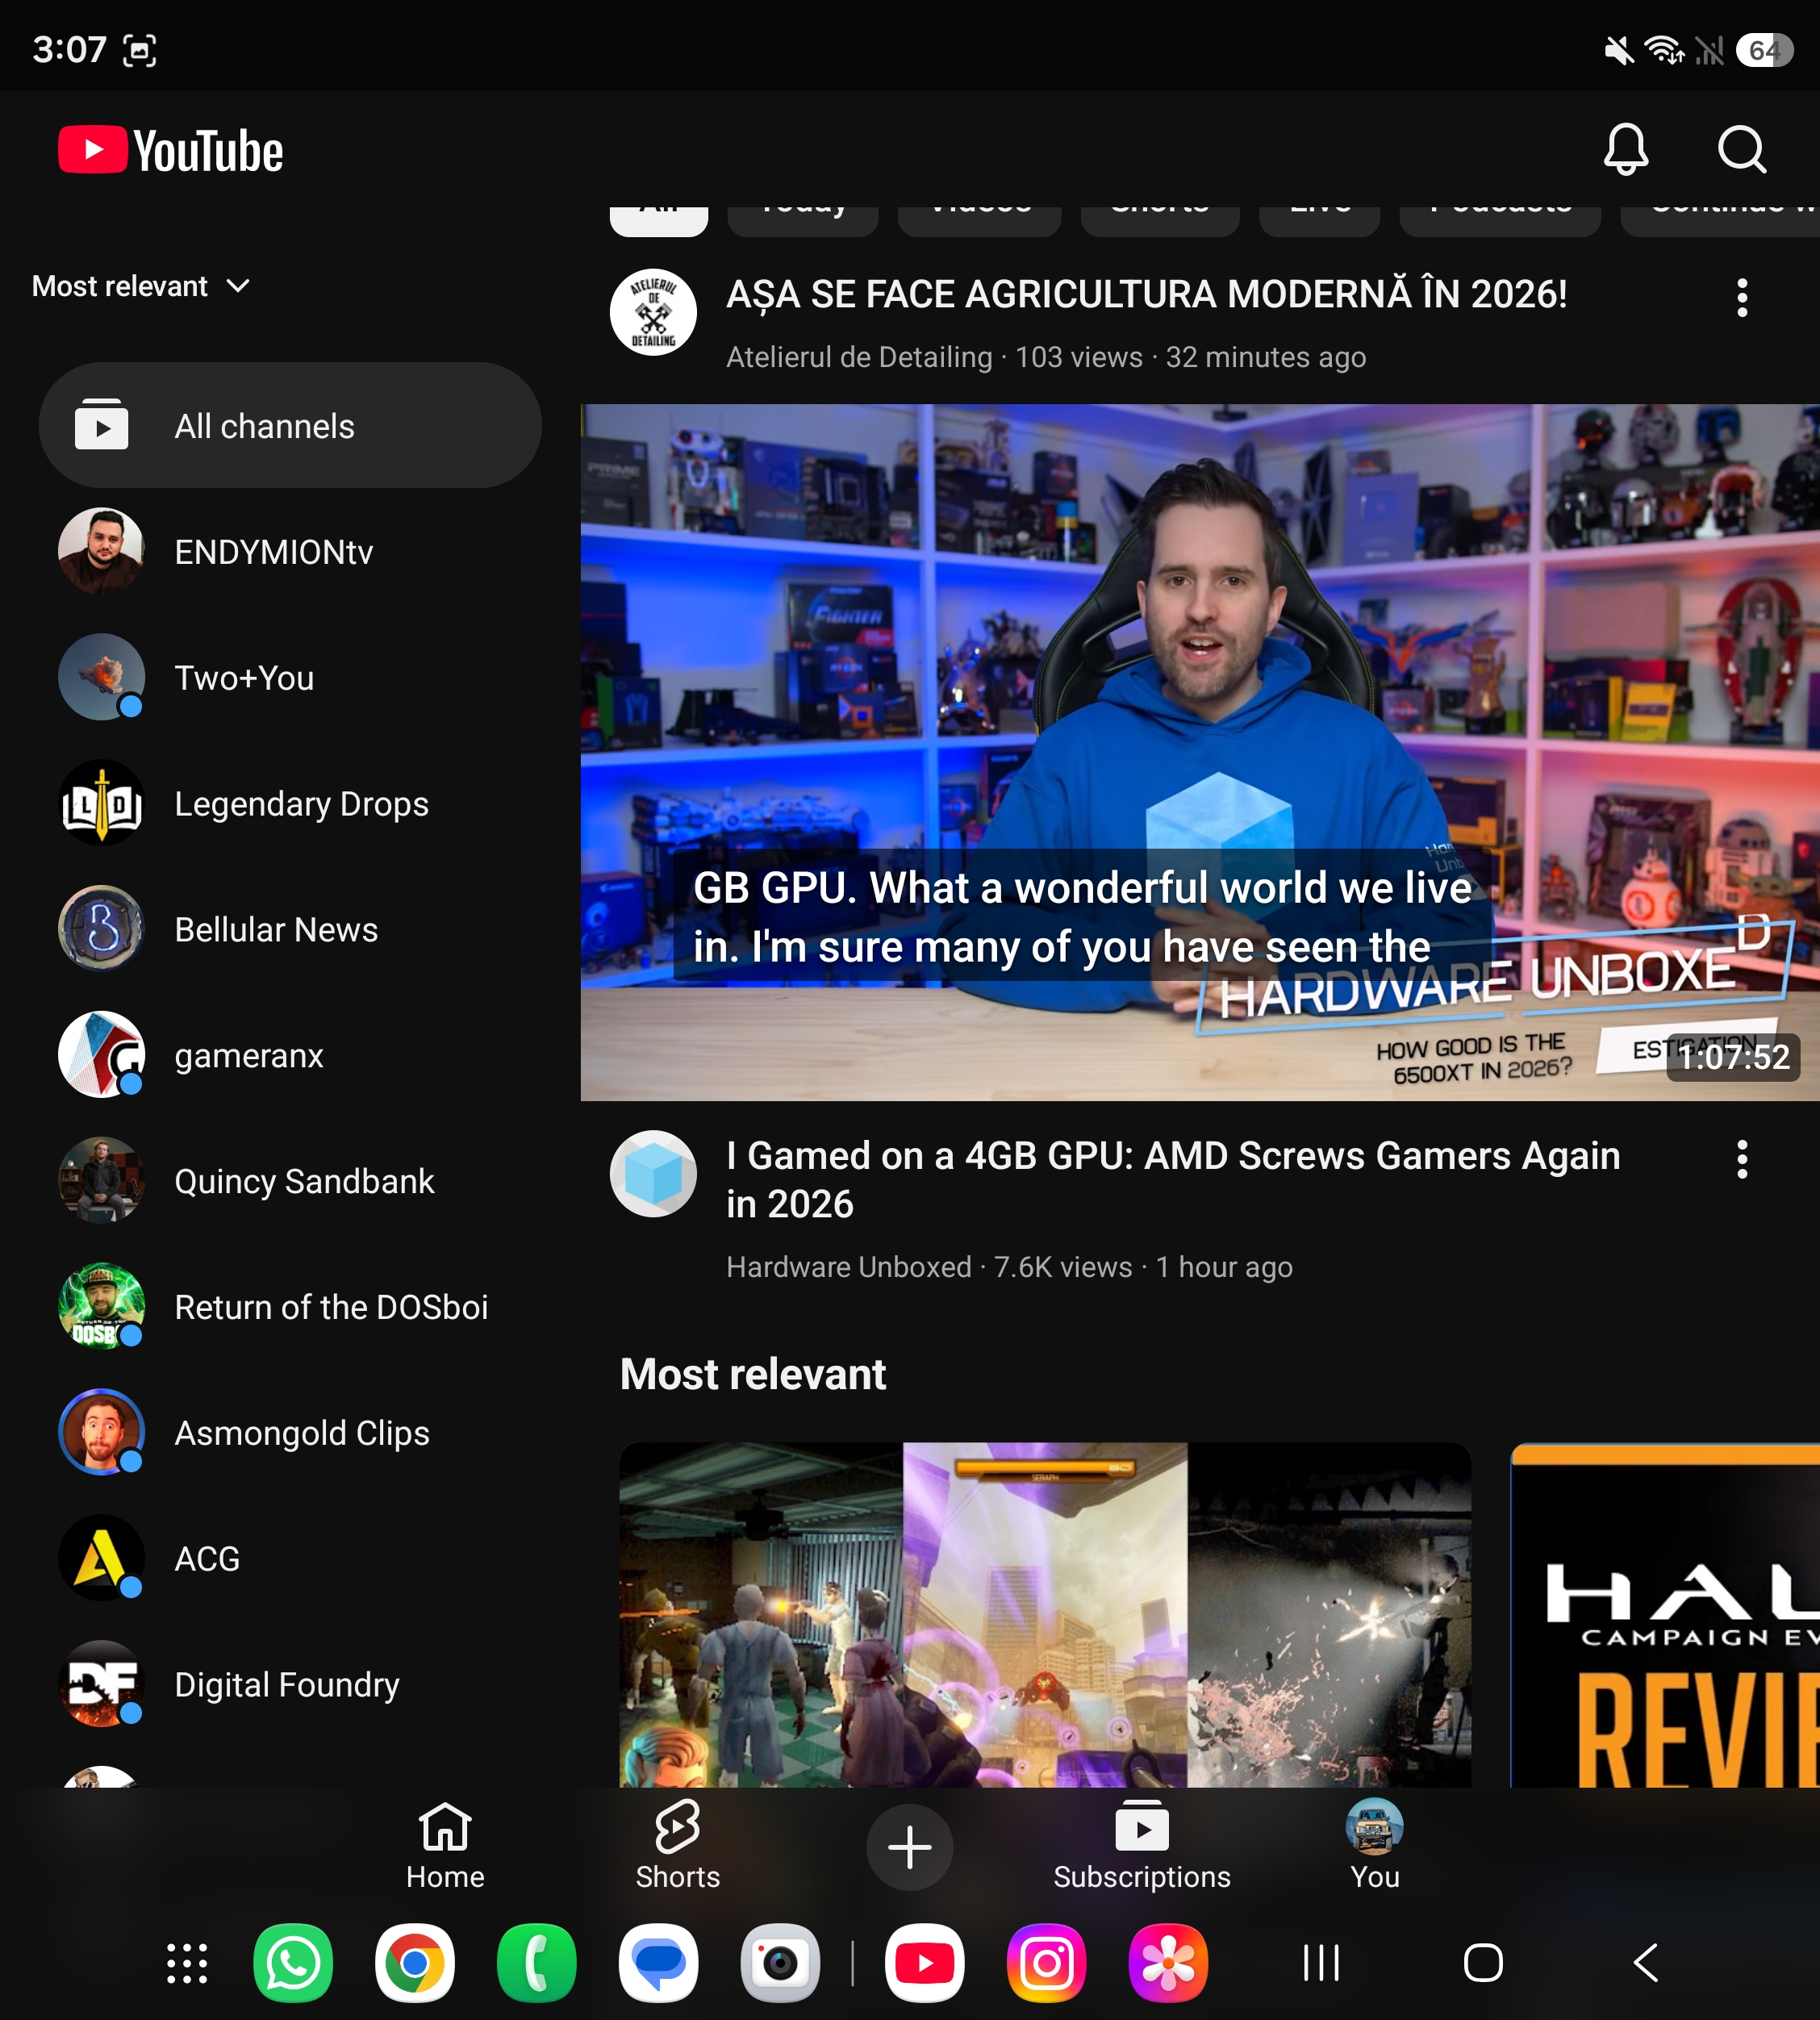
Task: Tap the system Back navigation arrow
Action: coord(1646,1963)
